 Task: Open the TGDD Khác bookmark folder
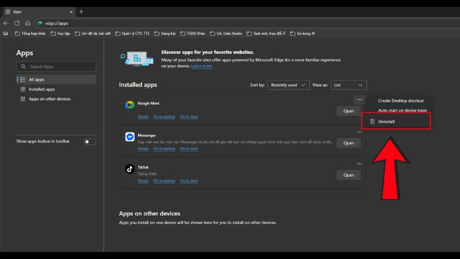pyautogui.click(x=193, y=33)
